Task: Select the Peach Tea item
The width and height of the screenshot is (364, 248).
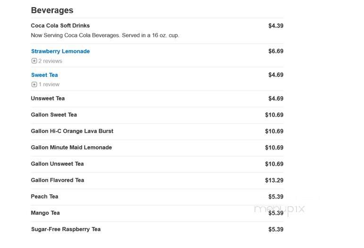Action: tap(44, 196)
